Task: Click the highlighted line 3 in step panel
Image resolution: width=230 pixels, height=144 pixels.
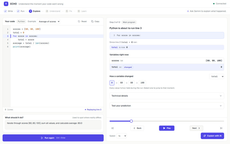Action: [x=167, y=35]
